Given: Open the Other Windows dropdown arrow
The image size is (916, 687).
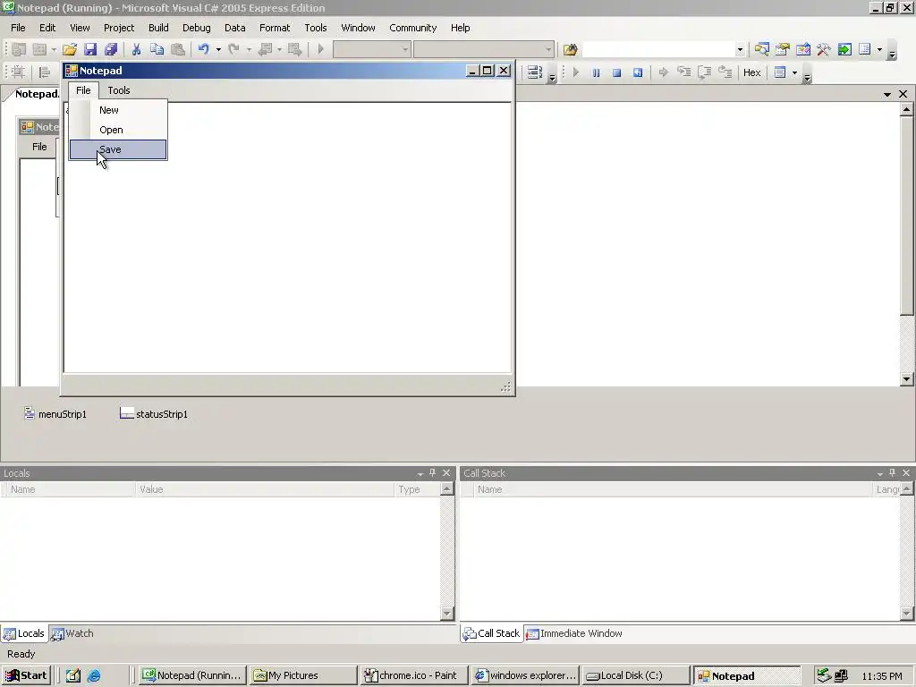Looking at the screenshot, I should 880,50.
